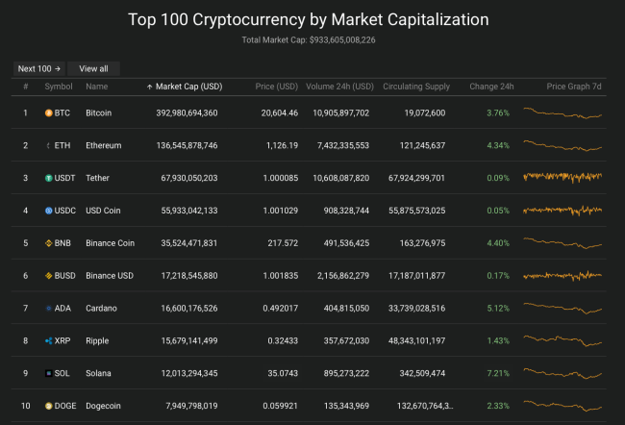Open USD Coin's 7d price graph
The height and width of the screenshot is (425, 625).
(562, 211)
